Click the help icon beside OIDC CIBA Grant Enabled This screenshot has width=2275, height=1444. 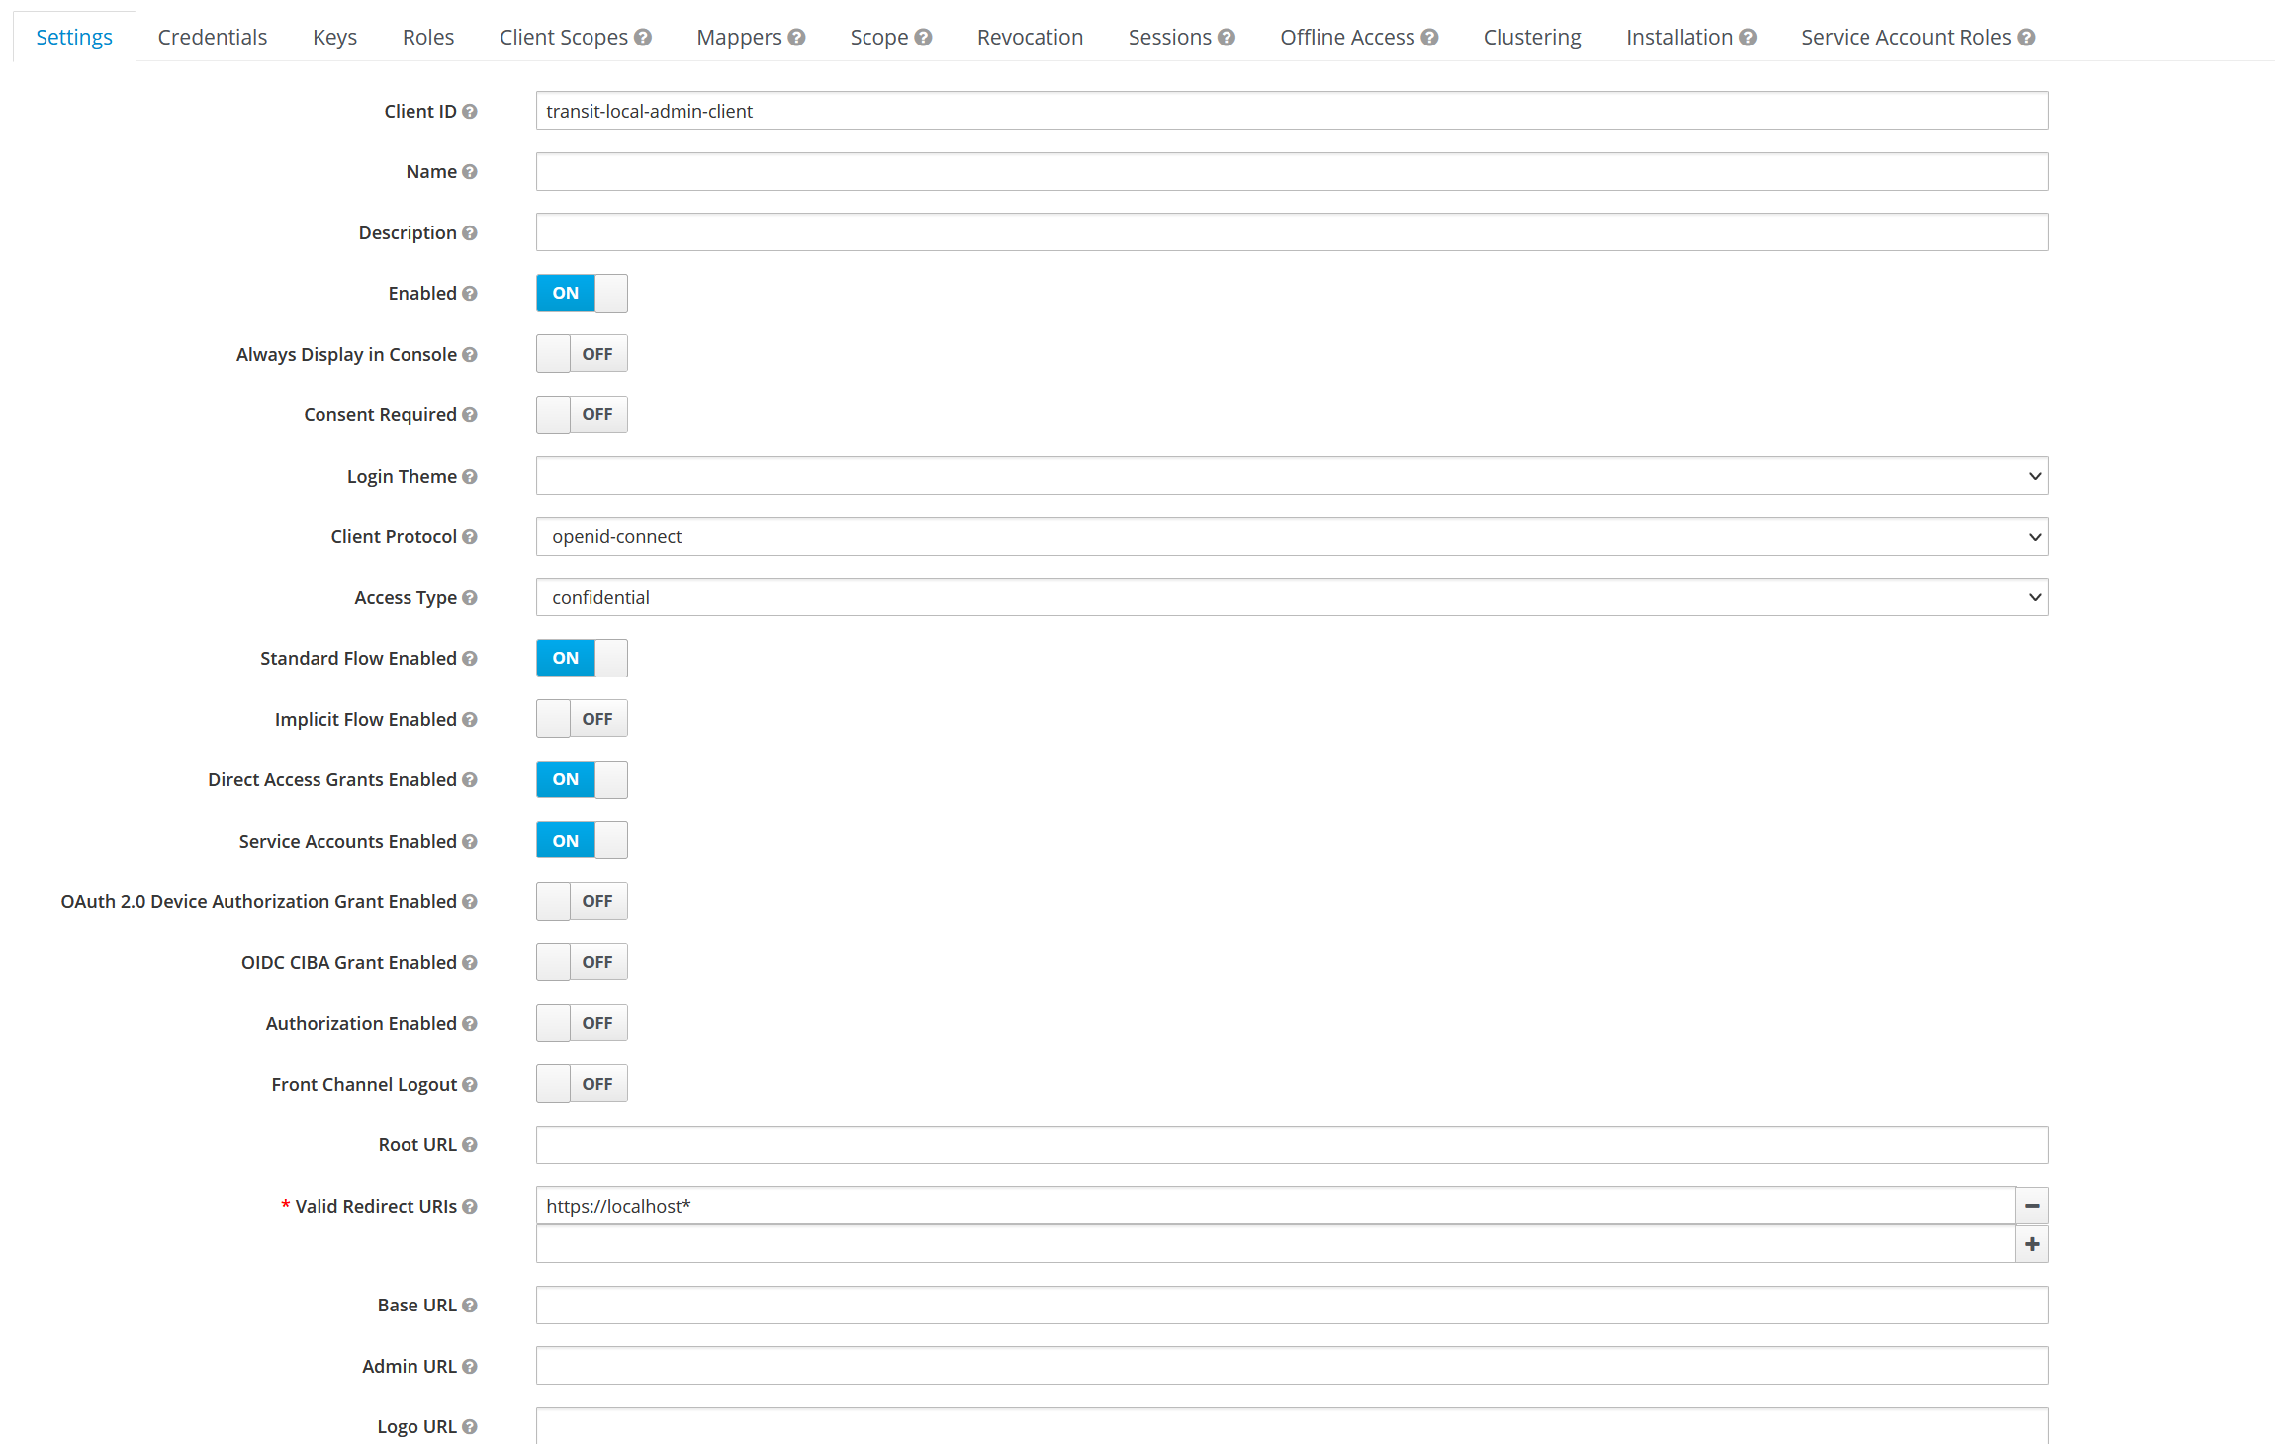coord(471,961)
